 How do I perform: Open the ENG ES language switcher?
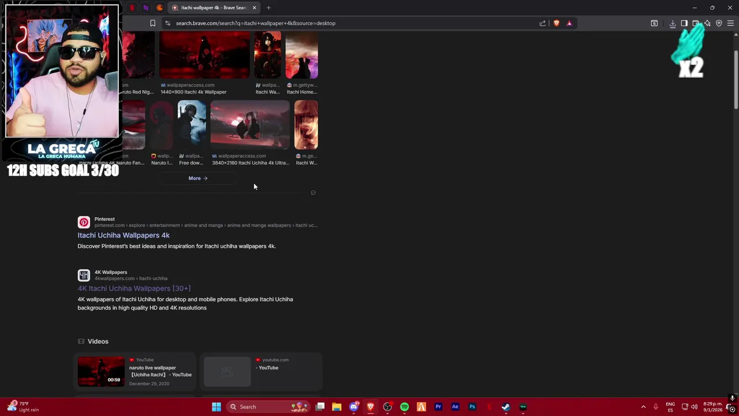670,407
